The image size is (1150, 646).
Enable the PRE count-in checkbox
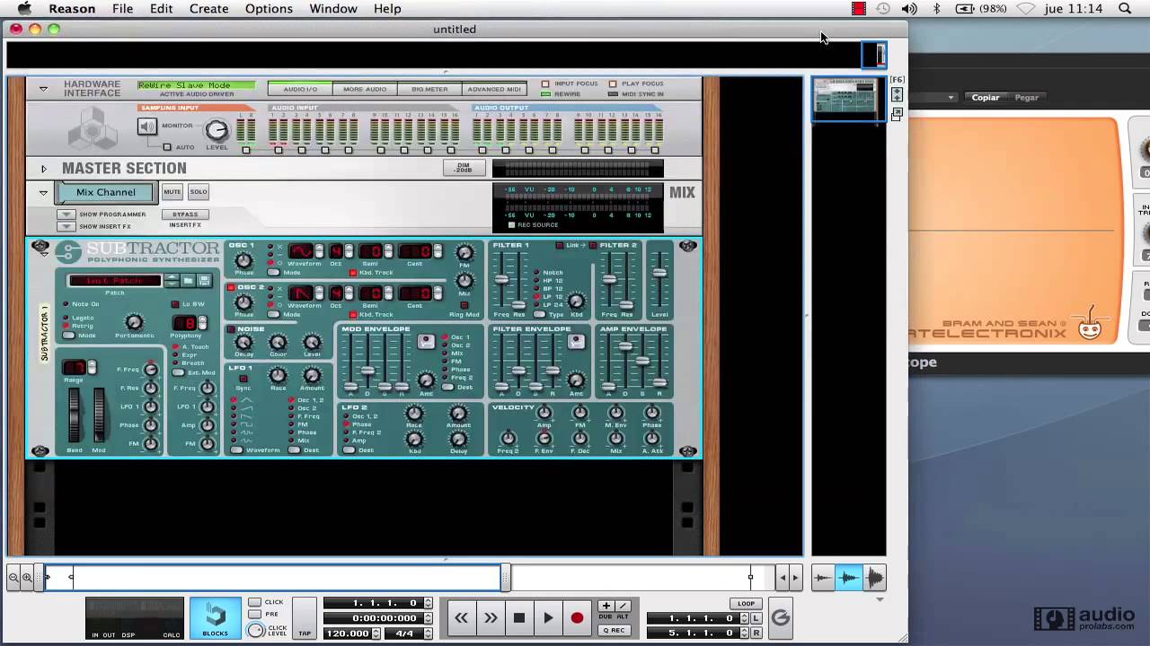click(x=255, y=615)
